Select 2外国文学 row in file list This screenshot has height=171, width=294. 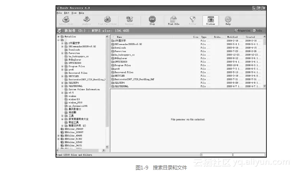pyautogui.click(x=187, y=41)
